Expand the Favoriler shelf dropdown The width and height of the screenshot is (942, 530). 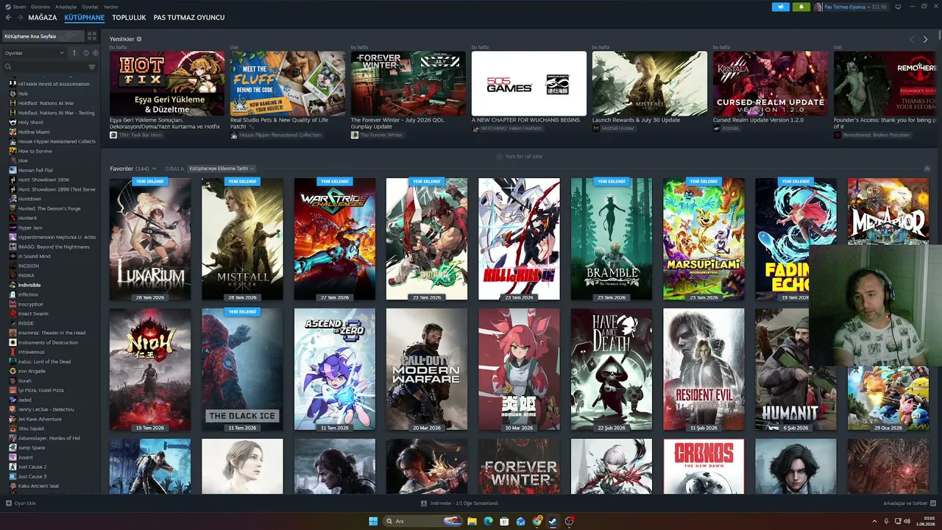(154, 169)
